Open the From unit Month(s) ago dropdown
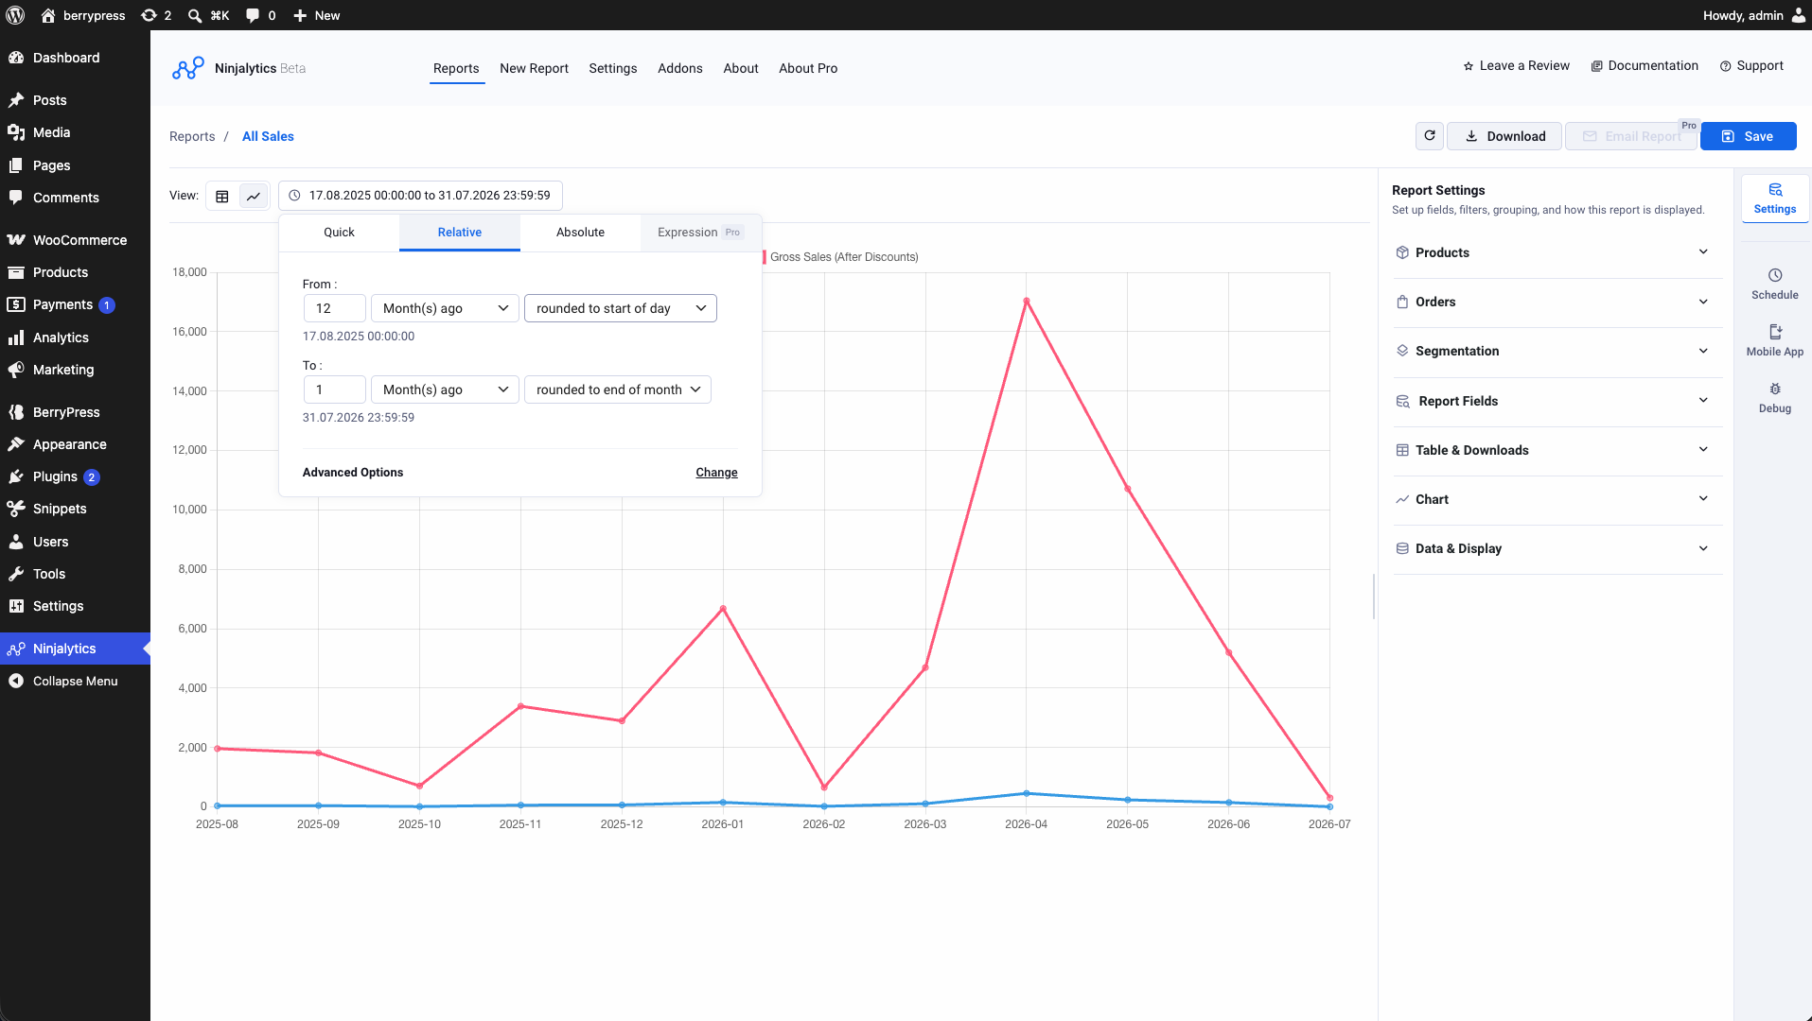 445,308
